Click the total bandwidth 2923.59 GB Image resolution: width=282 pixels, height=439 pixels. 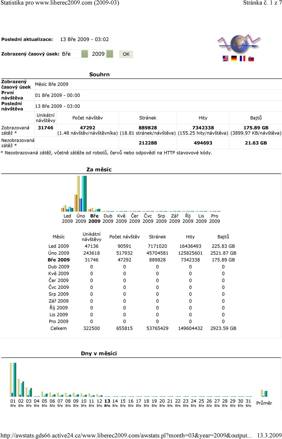223,328
